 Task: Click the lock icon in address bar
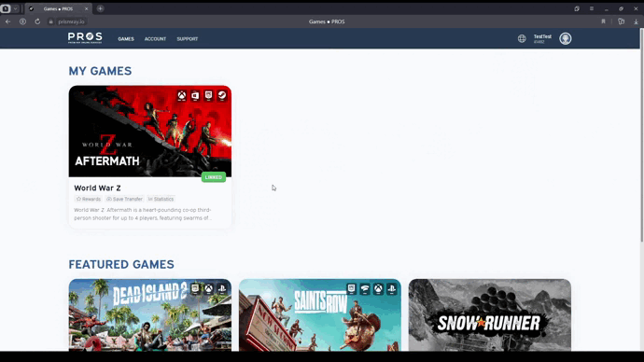point(51,21)
